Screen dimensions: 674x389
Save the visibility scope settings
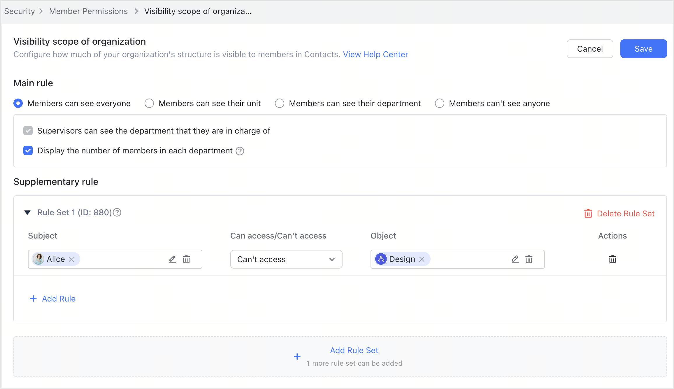pyautogui.click(x=643, y=48)
